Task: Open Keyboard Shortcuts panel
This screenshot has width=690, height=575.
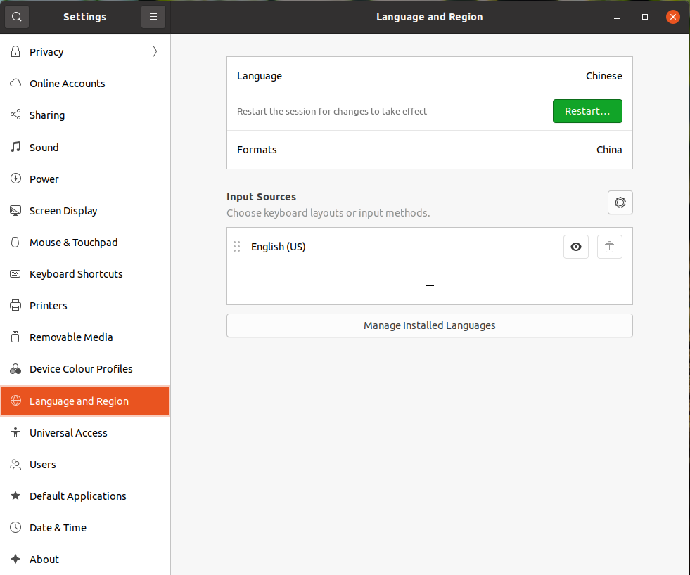Action: click(x=85, y=273)
